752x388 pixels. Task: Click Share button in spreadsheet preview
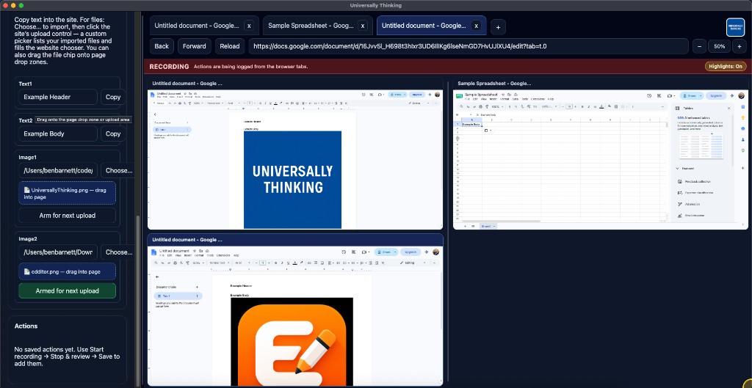click(x=689, y=96)
